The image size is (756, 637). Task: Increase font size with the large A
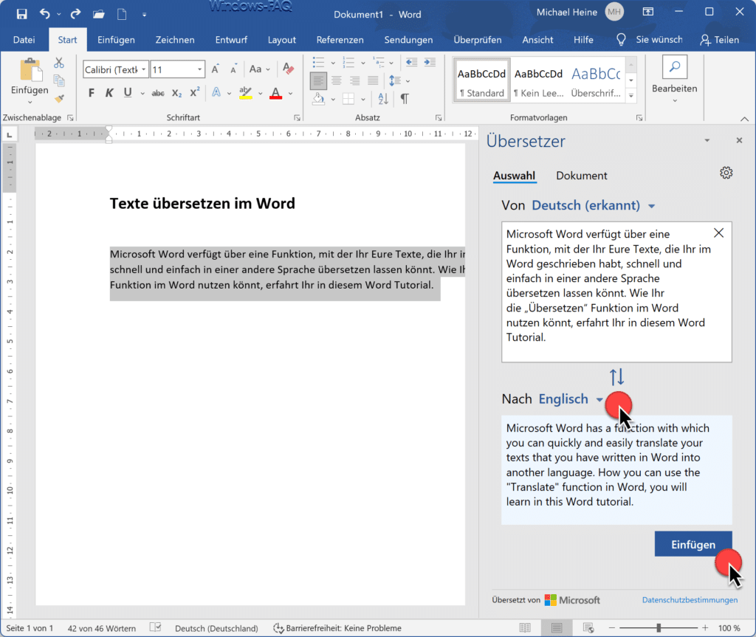(x=215, y=69)
